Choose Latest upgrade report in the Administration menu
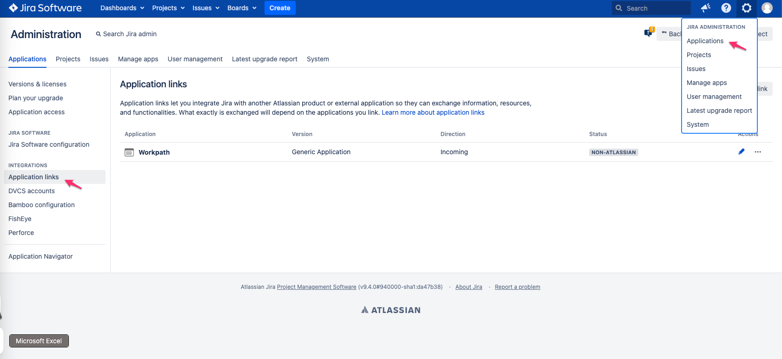782x359 pixels. [x=719, y=111]
